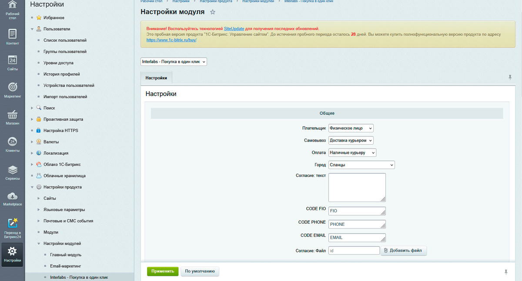Image resolution: width=522 pixels, height=281 pixels.
Task: Open the SiteUpdate link
Action: click(234, 28)
